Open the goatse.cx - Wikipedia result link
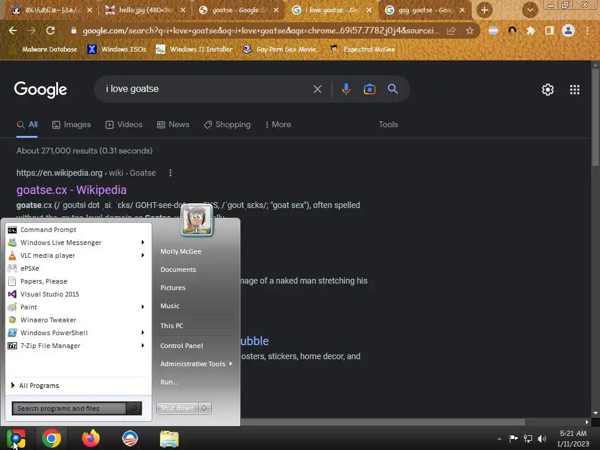This screenshot has width=600, height=450. pyautogui.click(x=71, y=190)
